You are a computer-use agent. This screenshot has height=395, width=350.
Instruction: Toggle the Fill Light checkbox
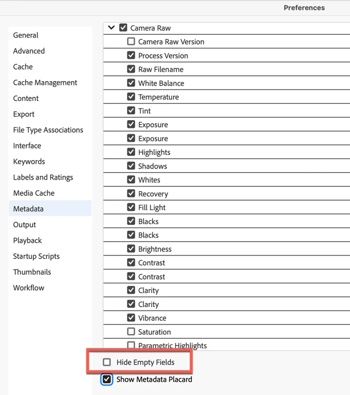[131, 207]
